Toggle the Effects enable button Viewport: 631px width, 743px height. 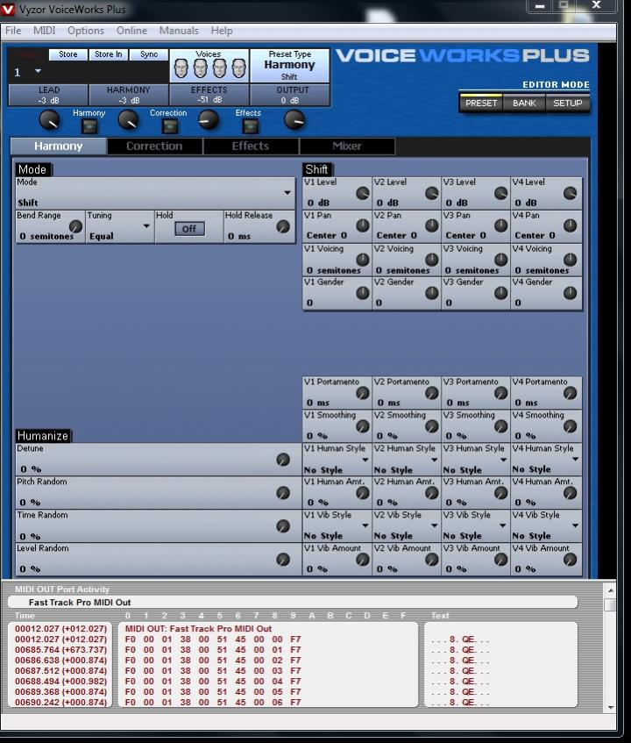pos(251,126)
